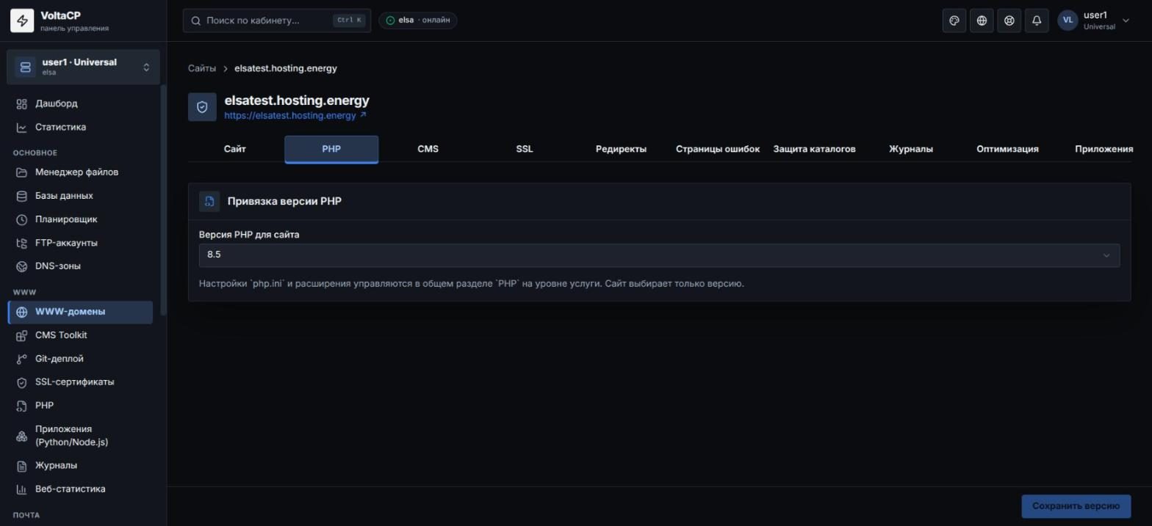Open the user1 account menu chevron

(1126, 21)
